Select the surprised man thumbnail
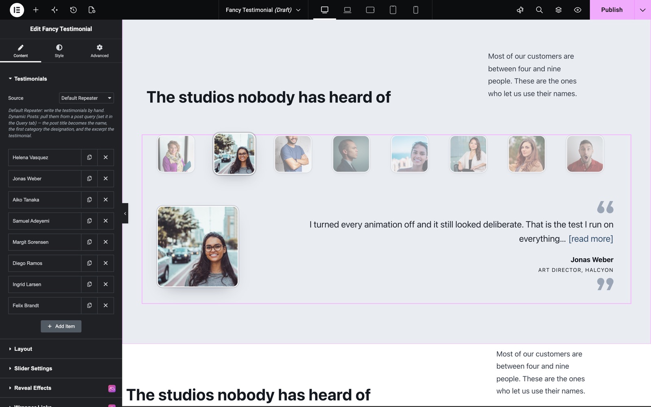This screenshot has height=407, width=651. (x=585, y=154)
